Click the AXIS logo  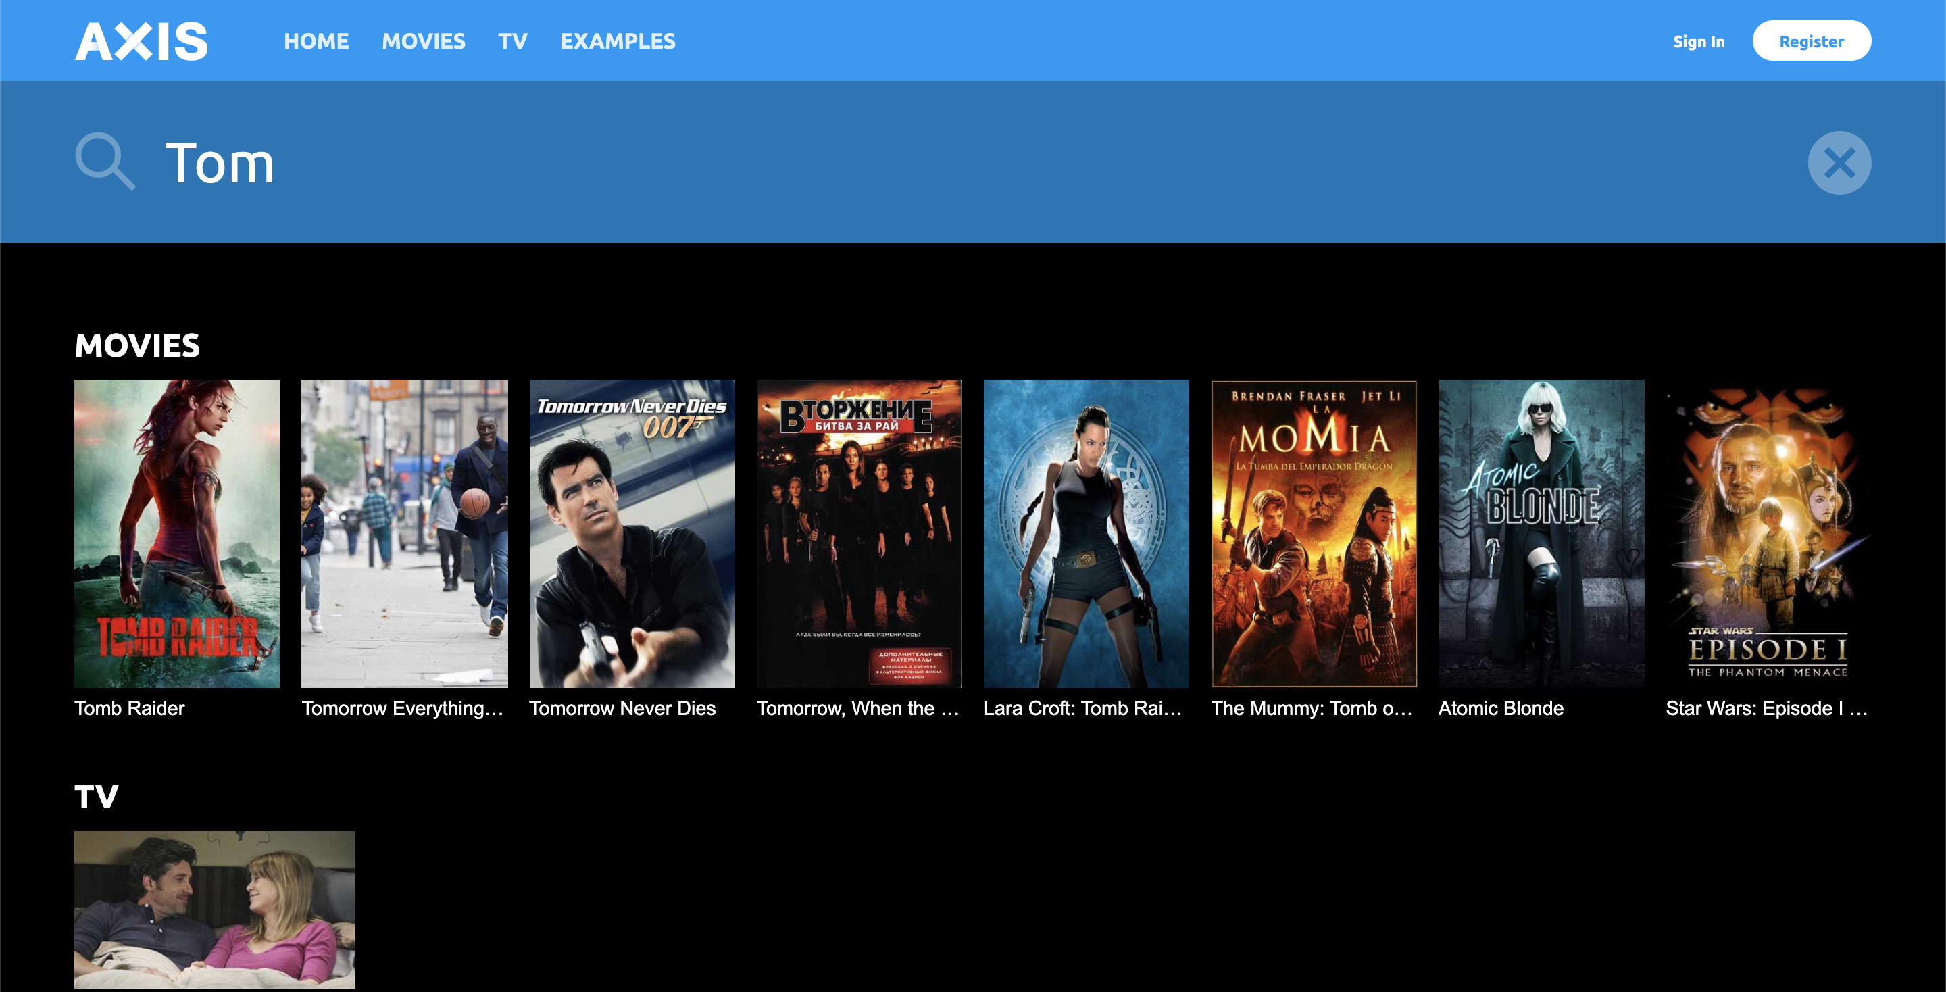141,41
